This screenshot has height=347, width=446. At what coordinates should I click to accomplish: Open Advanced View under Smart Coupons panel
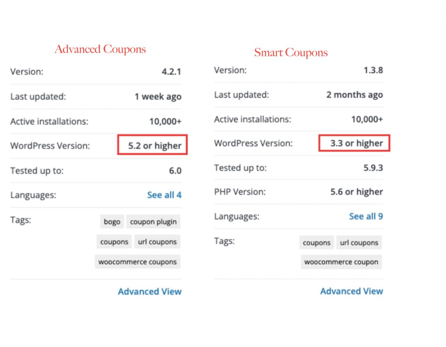(351, 291)
